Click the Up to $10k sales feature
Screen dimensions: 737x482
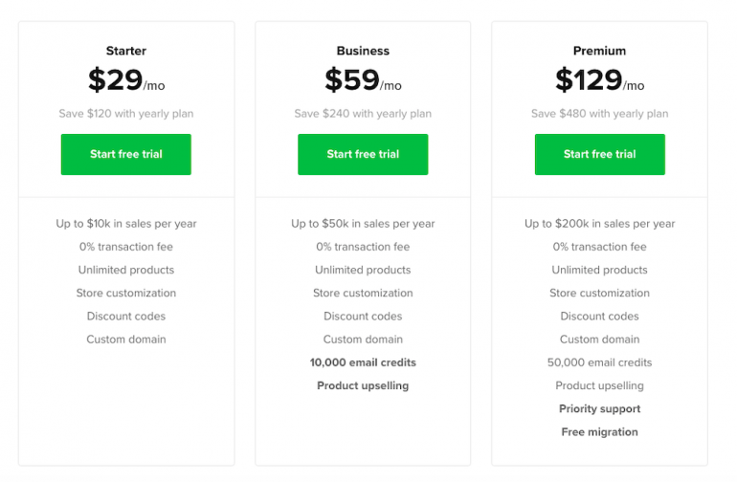coord(126,224)
